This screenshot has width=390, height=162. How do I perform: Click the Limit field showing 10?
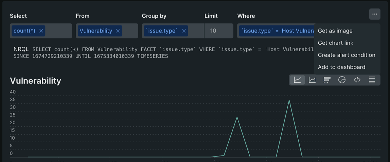[x=219, y=31]
